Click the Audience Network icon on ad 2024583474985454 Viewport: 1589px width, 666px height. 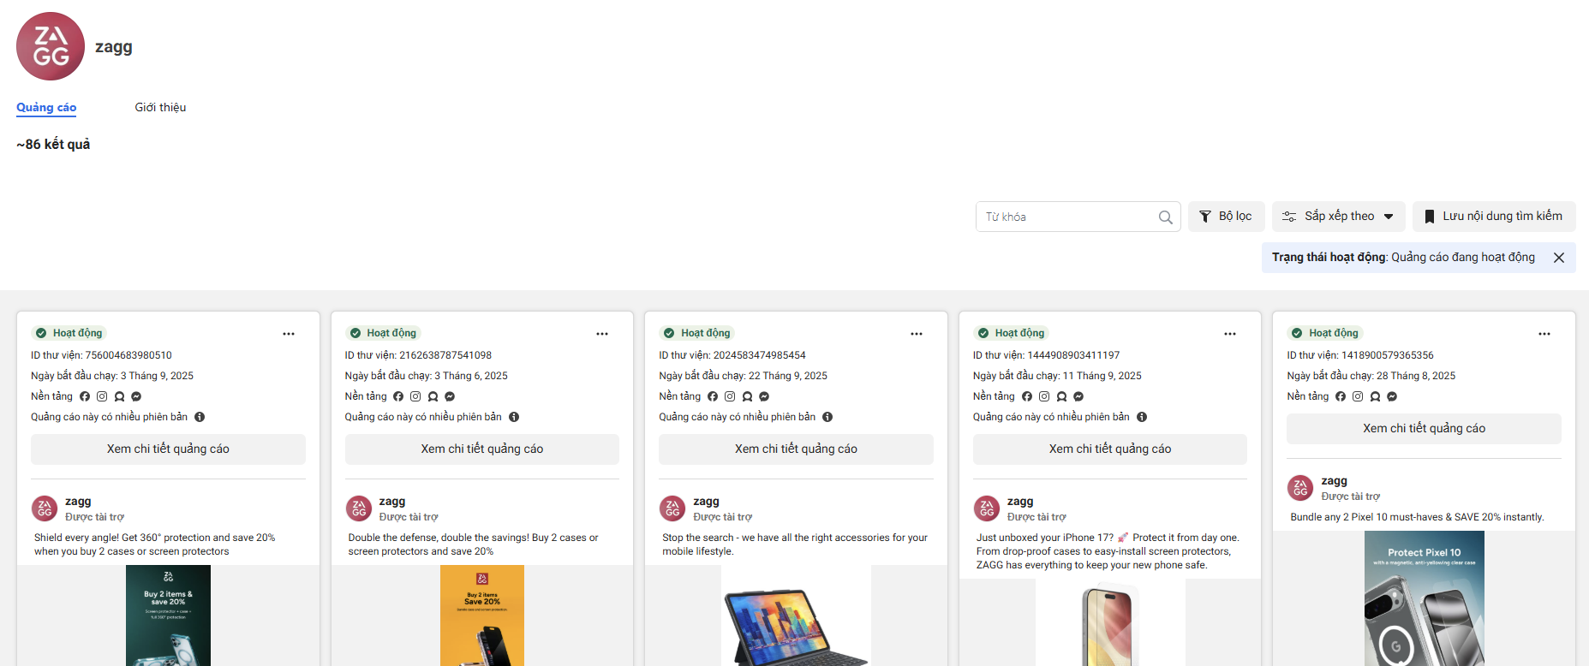[x=747, y=396]
